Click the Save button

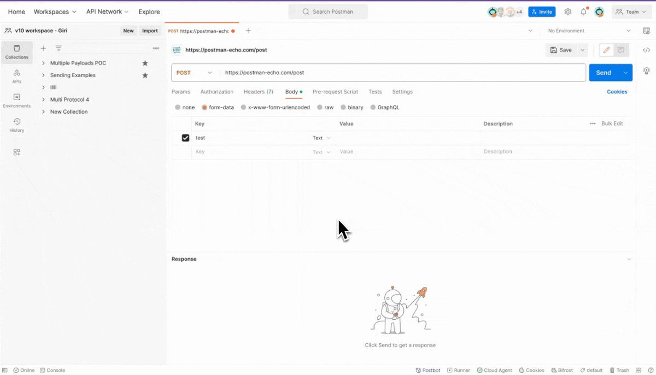(561, 50)
